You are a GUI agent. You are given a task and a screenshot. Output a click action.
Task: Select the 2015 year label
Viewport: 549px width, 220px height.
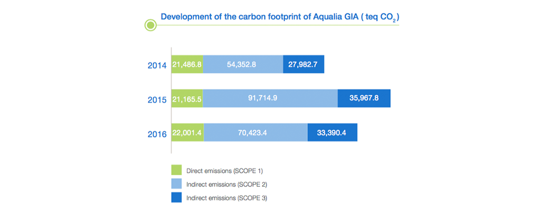click(x=157, y=99)
